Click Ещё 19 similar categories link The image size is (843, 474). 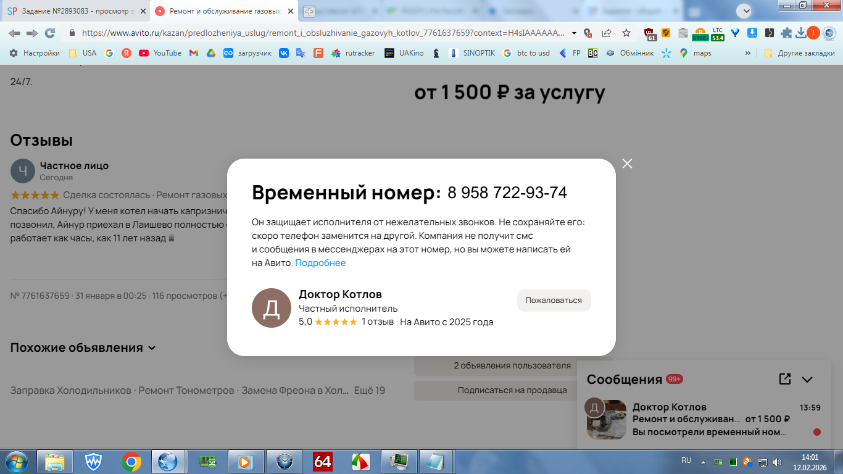pyautogui.click(x=369, y=391)
